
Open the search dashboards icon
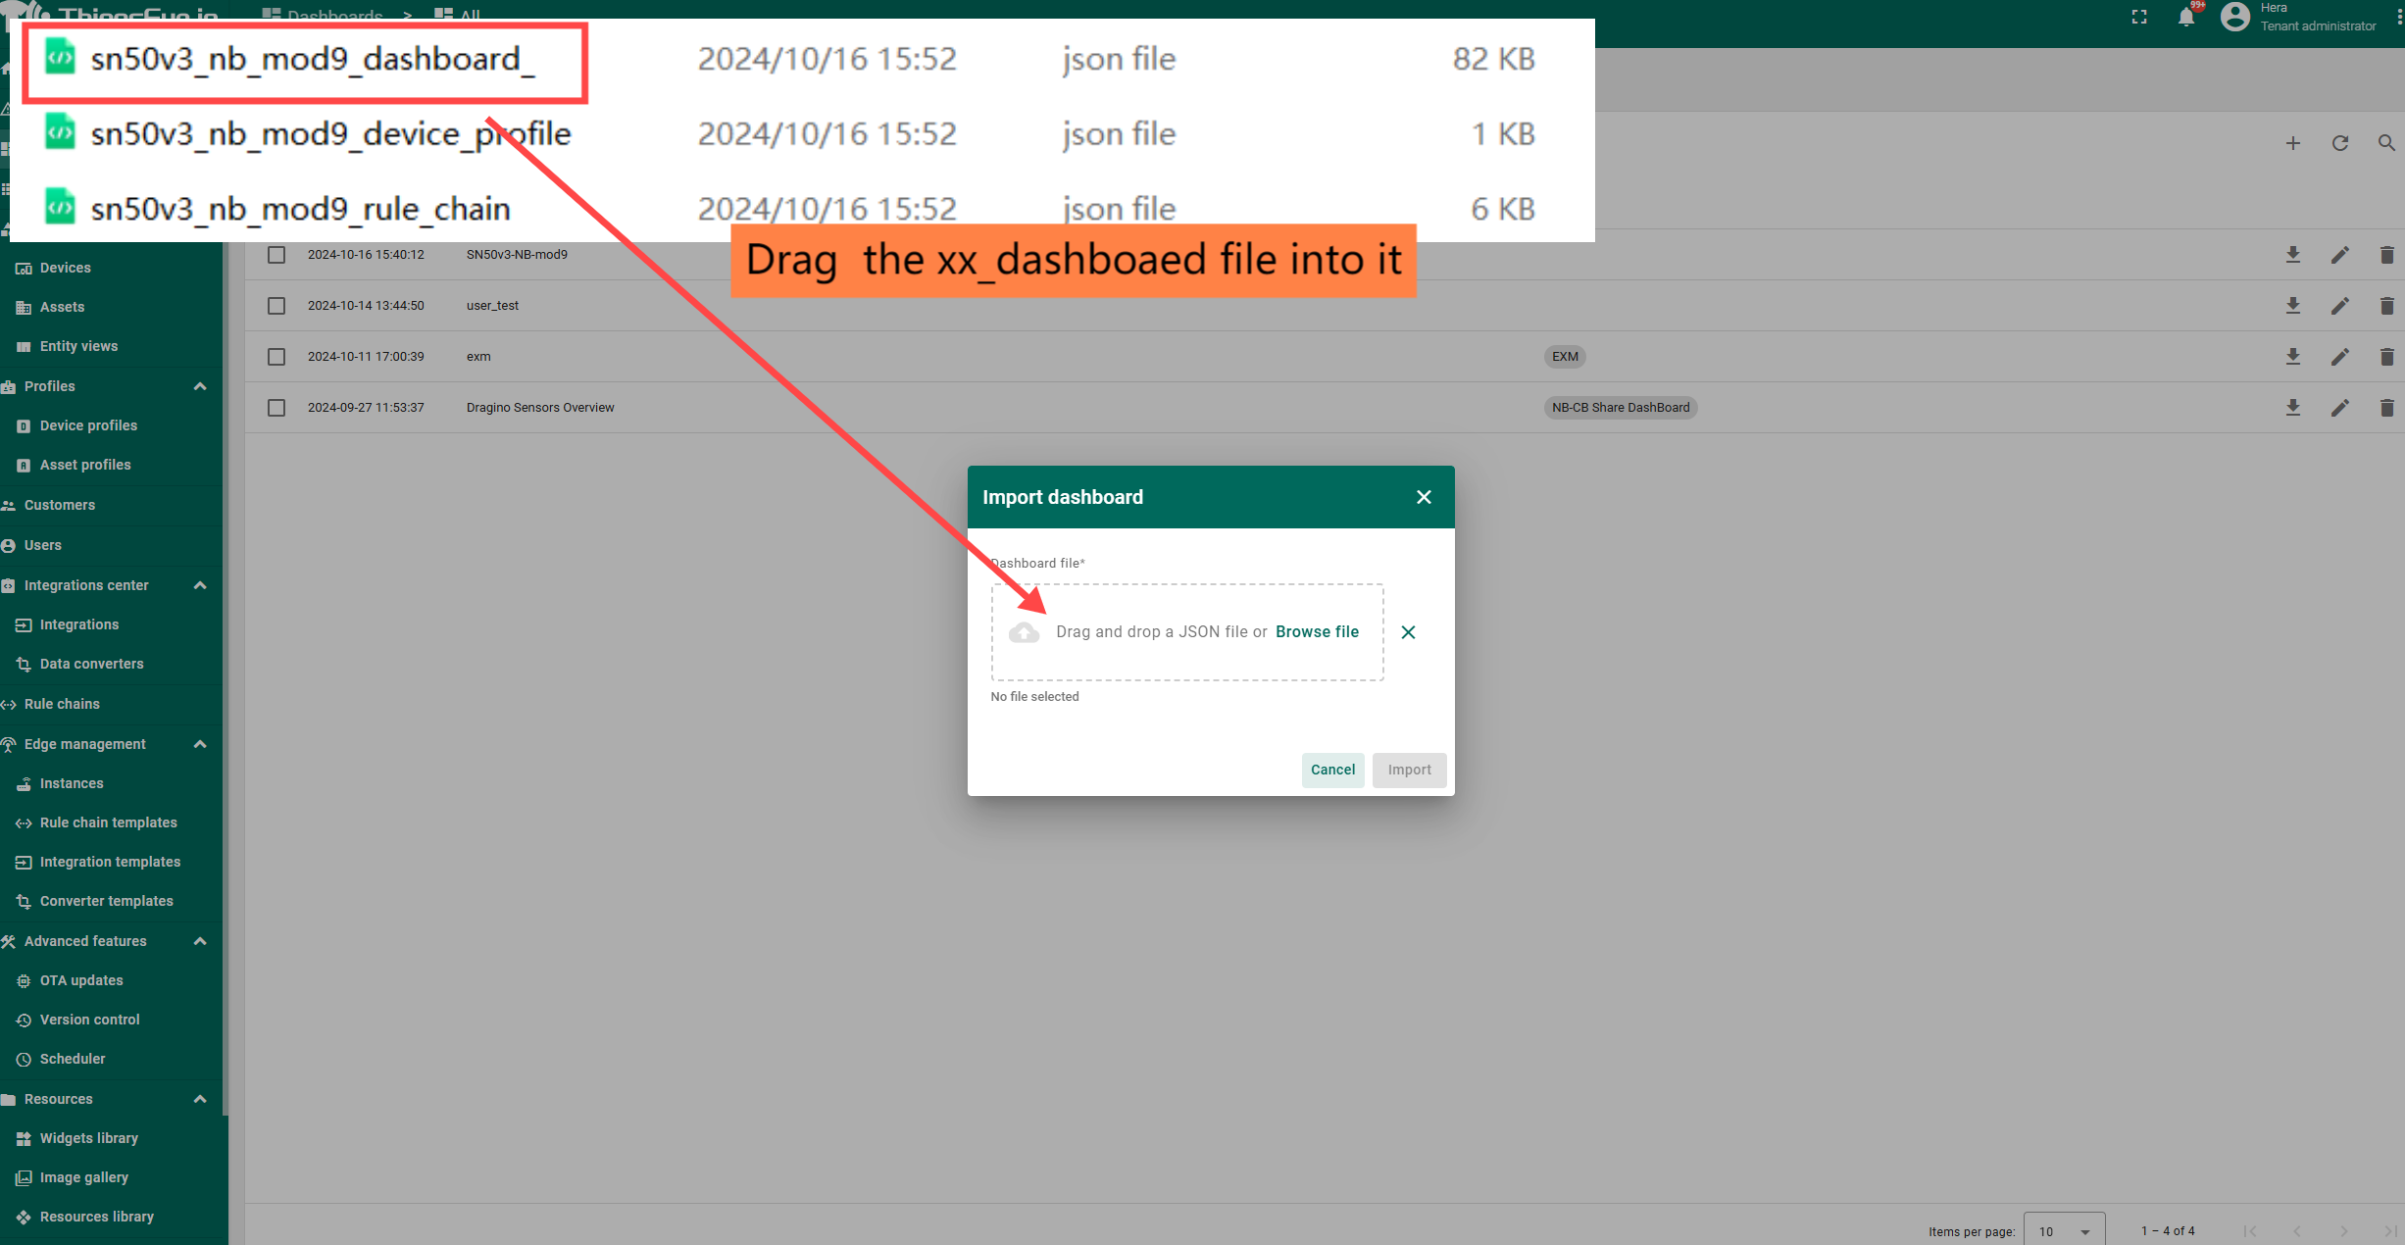(x=2386, y=143)
